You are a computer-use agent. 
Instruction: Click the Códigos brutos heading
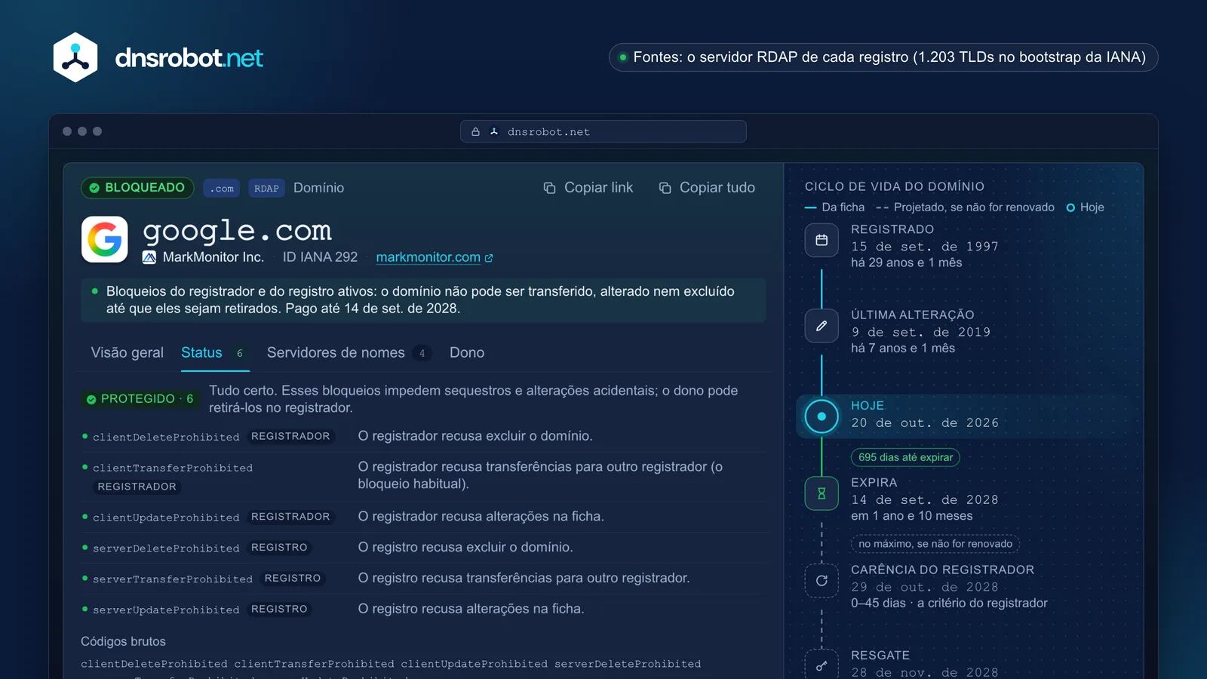click(123, 641)
